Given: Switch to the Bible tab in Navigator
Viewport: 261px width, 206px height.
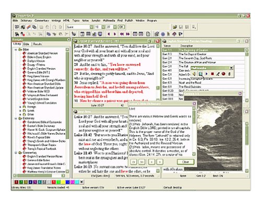Looking at the screenshot, I should (26, 44).
